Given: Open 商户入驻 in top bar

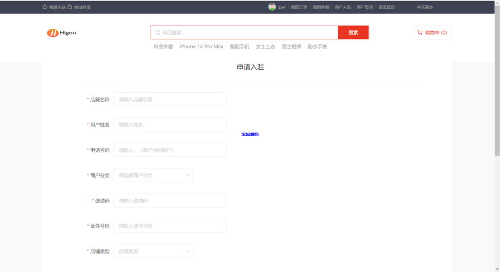Looking at the screenshot, I should click(x=343, y=7).
